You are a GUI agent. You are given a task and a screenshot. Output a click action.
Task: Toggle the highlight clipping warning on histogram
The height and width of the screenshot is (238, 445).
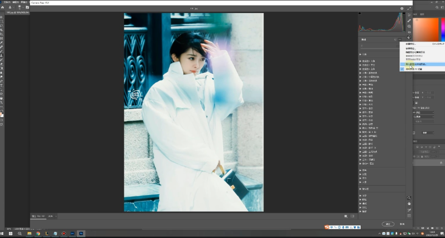403,14
